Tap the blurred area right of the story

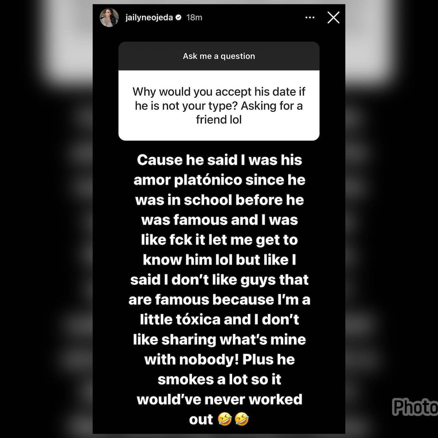coord(392,219)
